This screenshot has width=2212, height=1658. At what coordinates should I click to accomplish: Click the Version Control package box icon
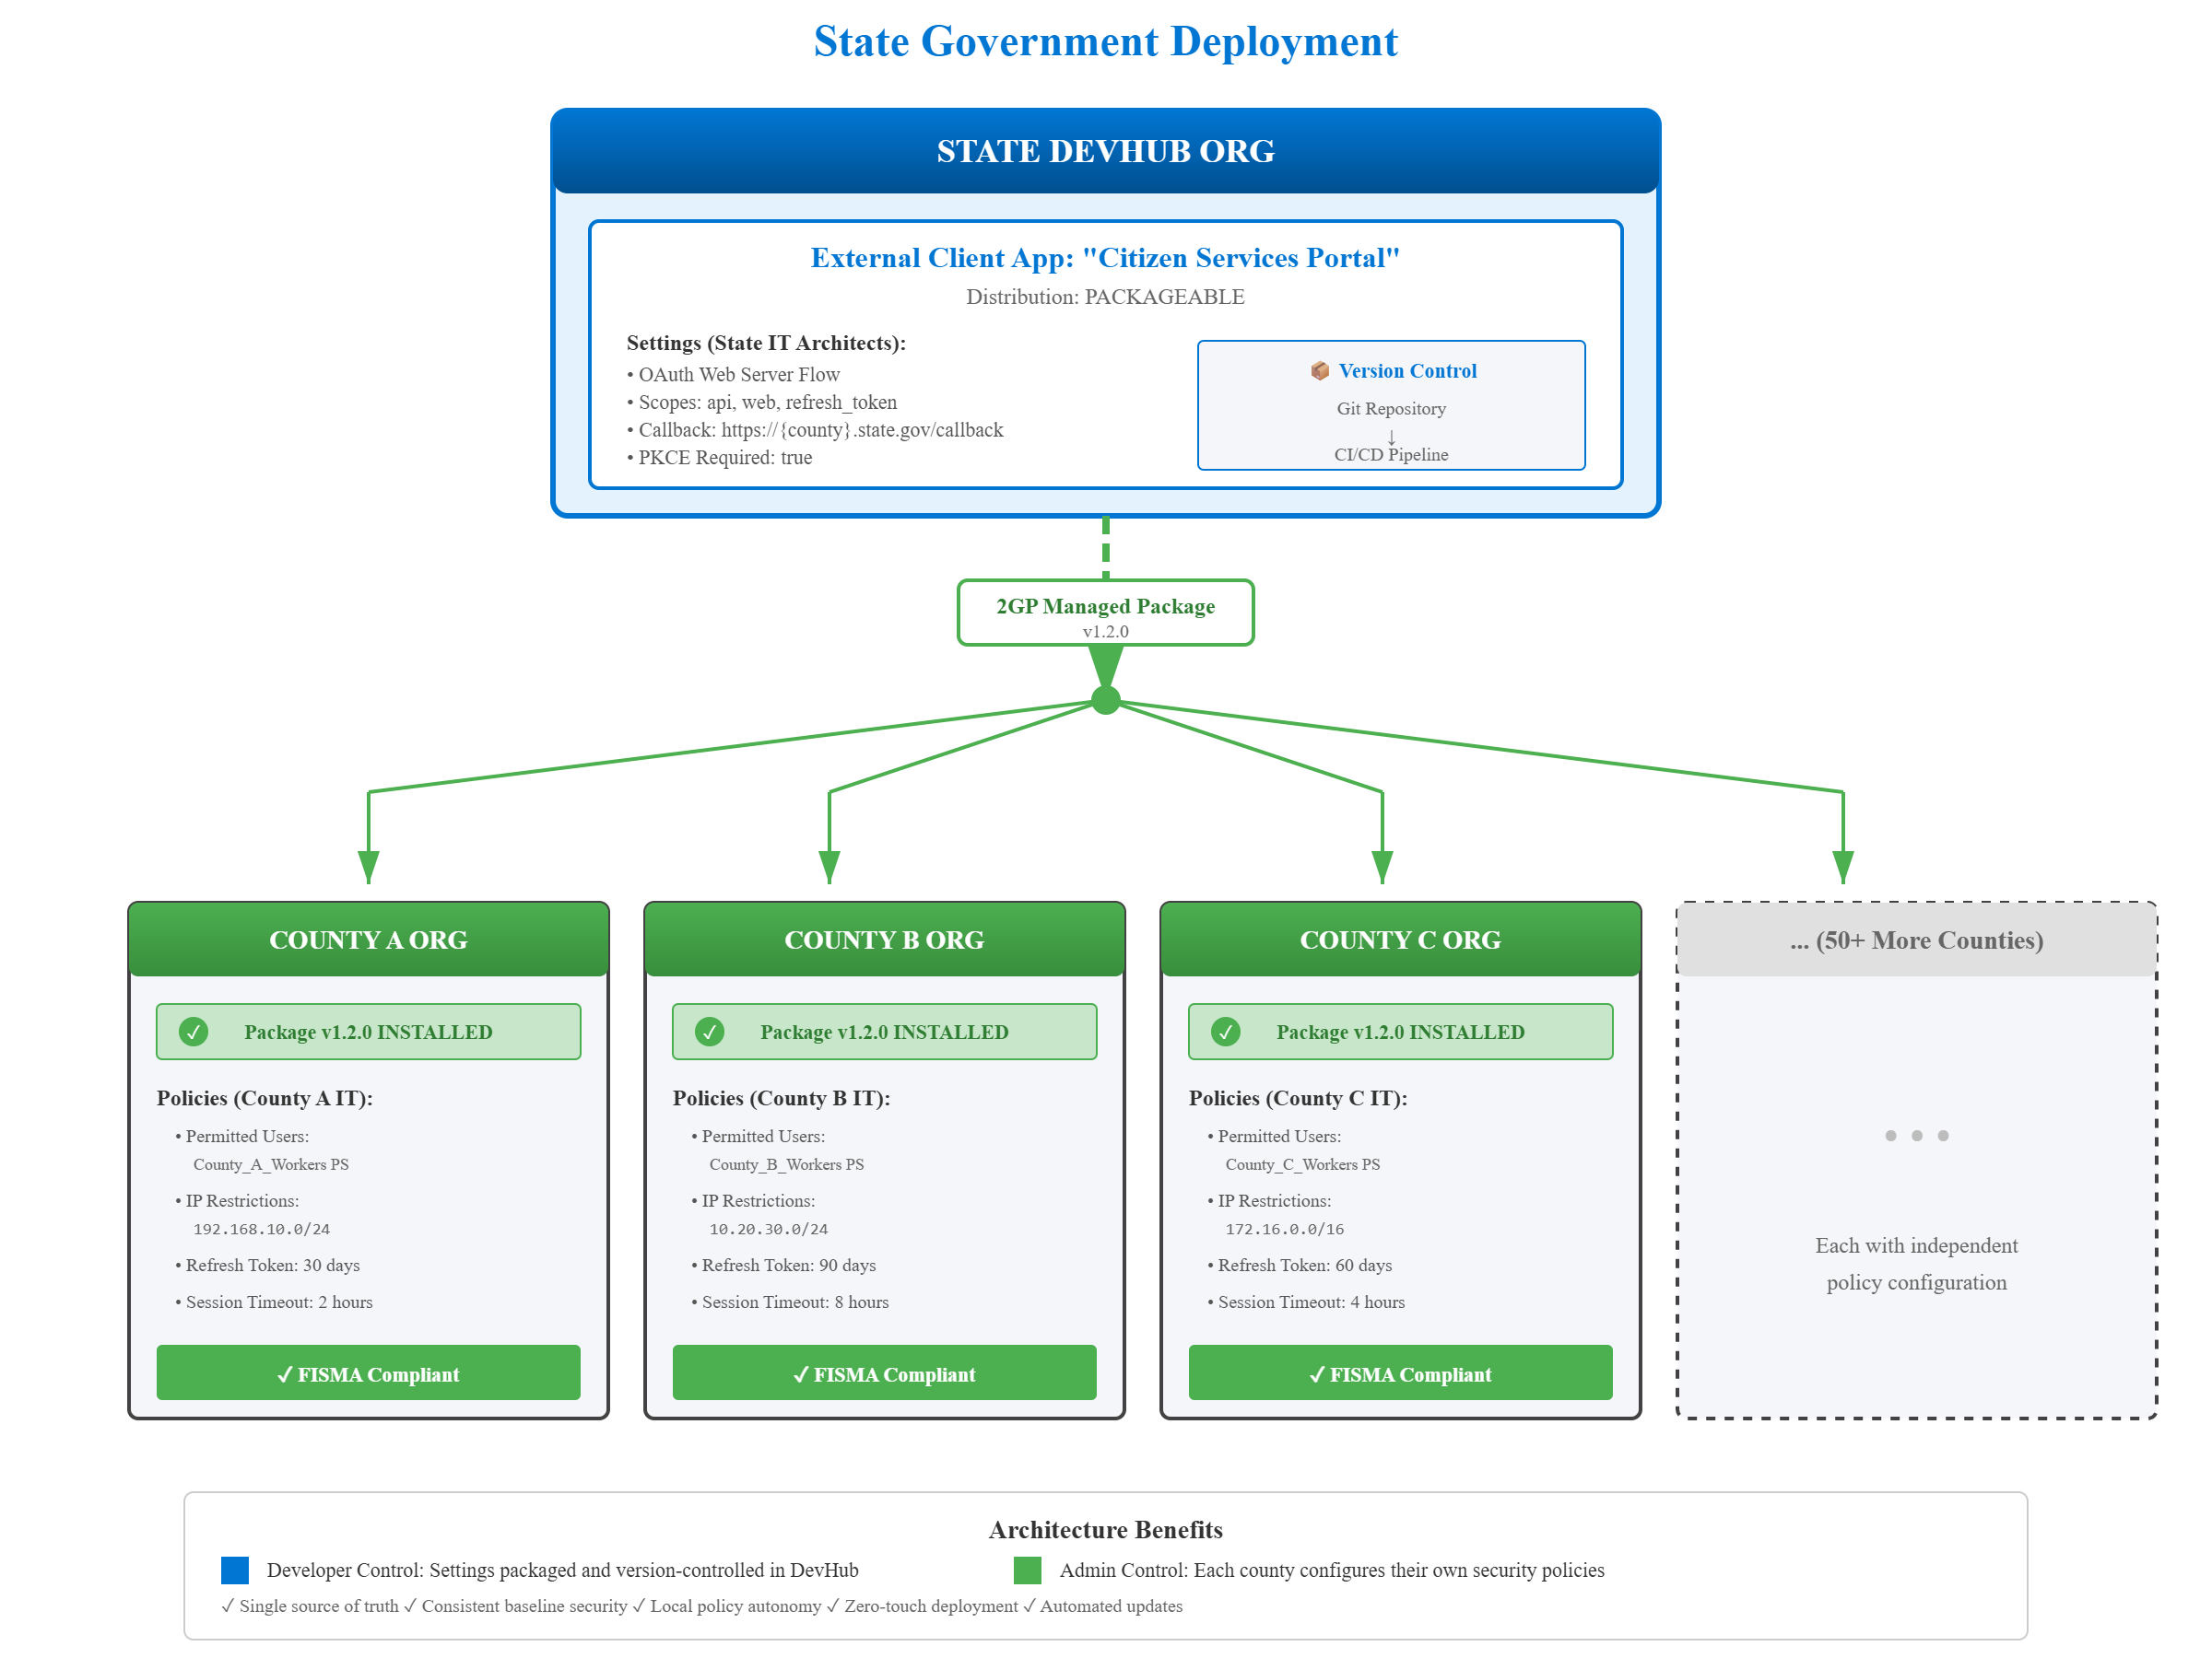(x=1320, y=371)
